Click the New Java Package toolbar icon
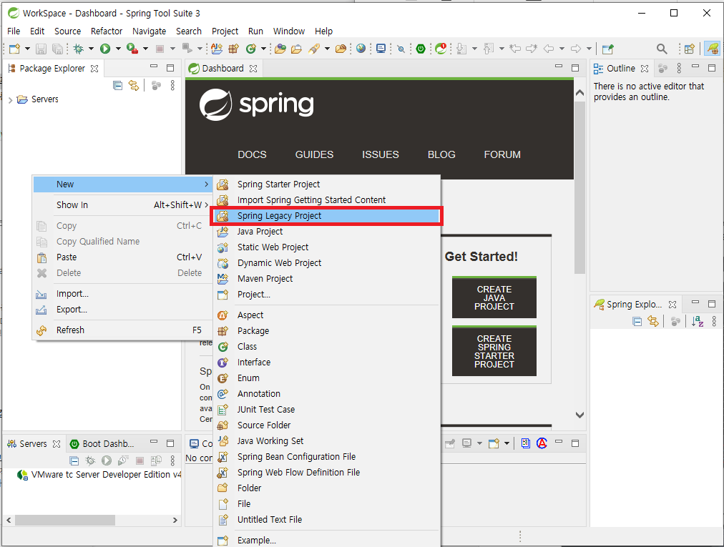This screenshot has width=724, height=547. (x=233, y=49)
